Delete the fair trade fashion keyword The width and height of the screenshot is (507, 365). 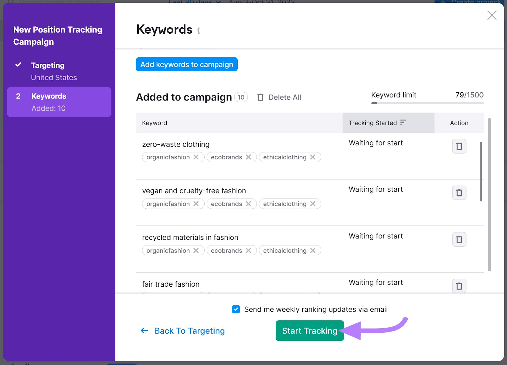point(459,286)
